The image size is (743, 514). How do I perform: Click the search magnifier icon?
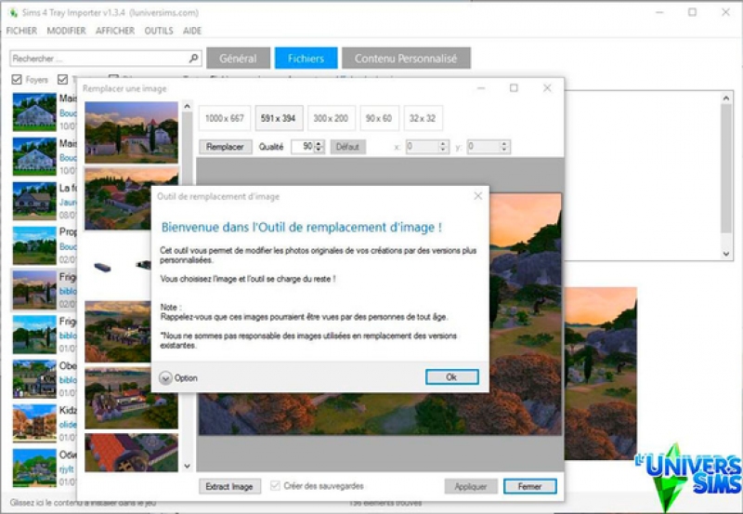point(193,59)
